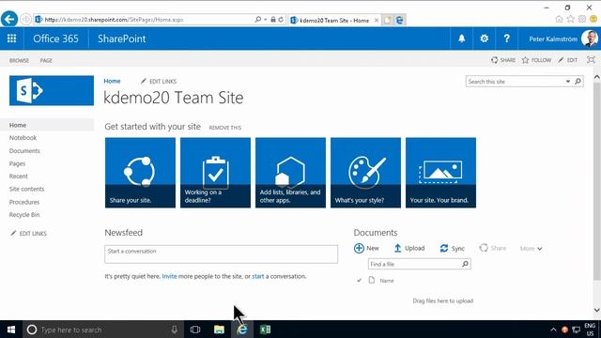
Task: Click the Peter Kalmström profile picture
Action: (x=589, y=38)
